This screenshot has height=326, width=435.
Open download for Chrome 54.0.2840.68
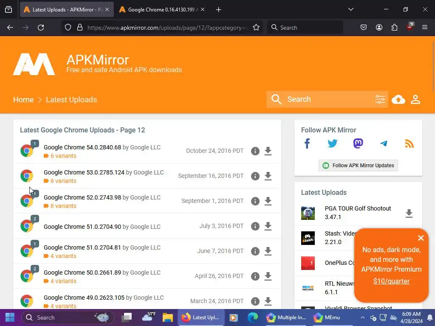(x=268, y=151)
